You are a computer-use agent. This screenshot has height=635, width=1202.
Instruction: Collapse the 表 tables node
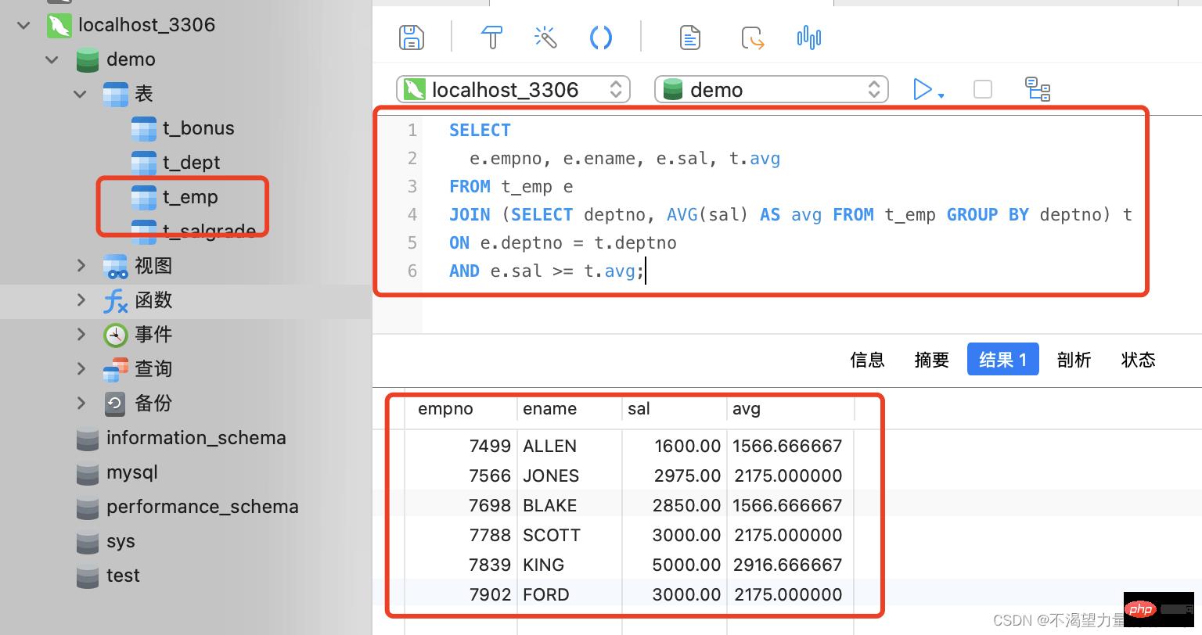coord(80,94)
